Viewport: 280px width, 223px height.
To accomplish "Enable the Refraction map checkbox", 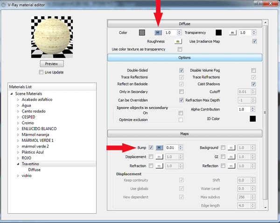I will click(x=151, y=166).
